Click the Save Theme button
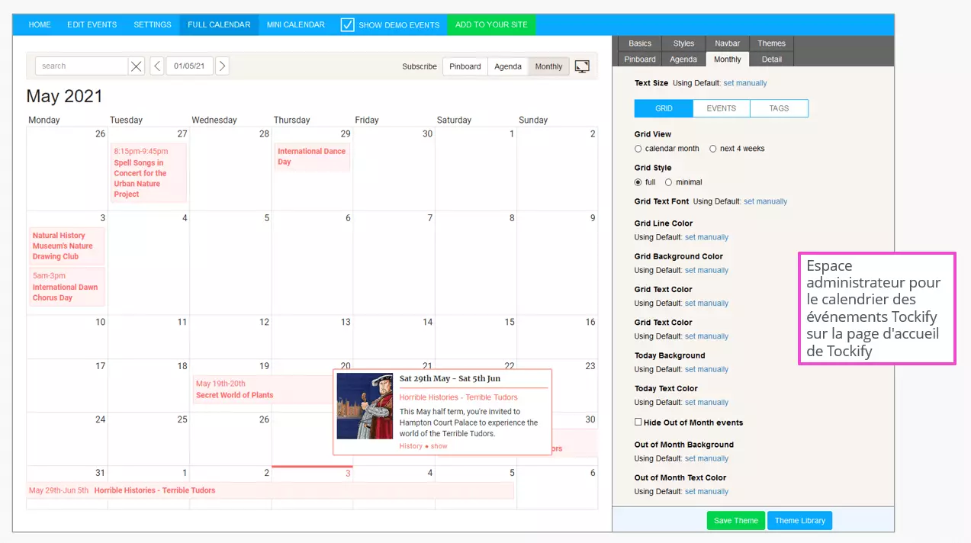This screenshot has height=543, width=971. pos(735,520)
